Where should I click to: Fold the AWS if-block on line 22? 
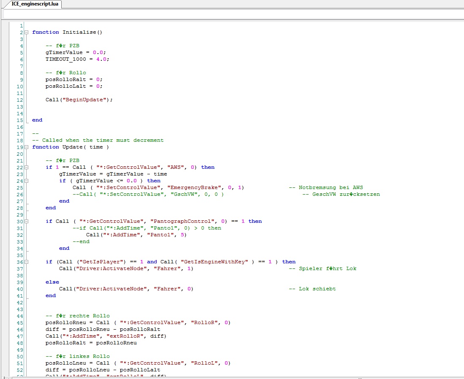[x=27, y=167]
